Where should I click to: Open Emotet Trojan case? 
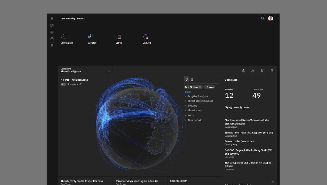click(x=249, y=133)
